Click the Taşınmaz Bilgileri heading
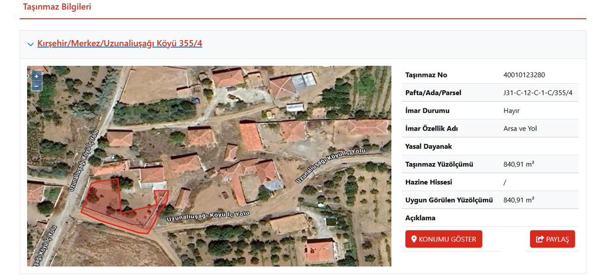This screenshot has width=593, height=280. [x=57, y=7]
